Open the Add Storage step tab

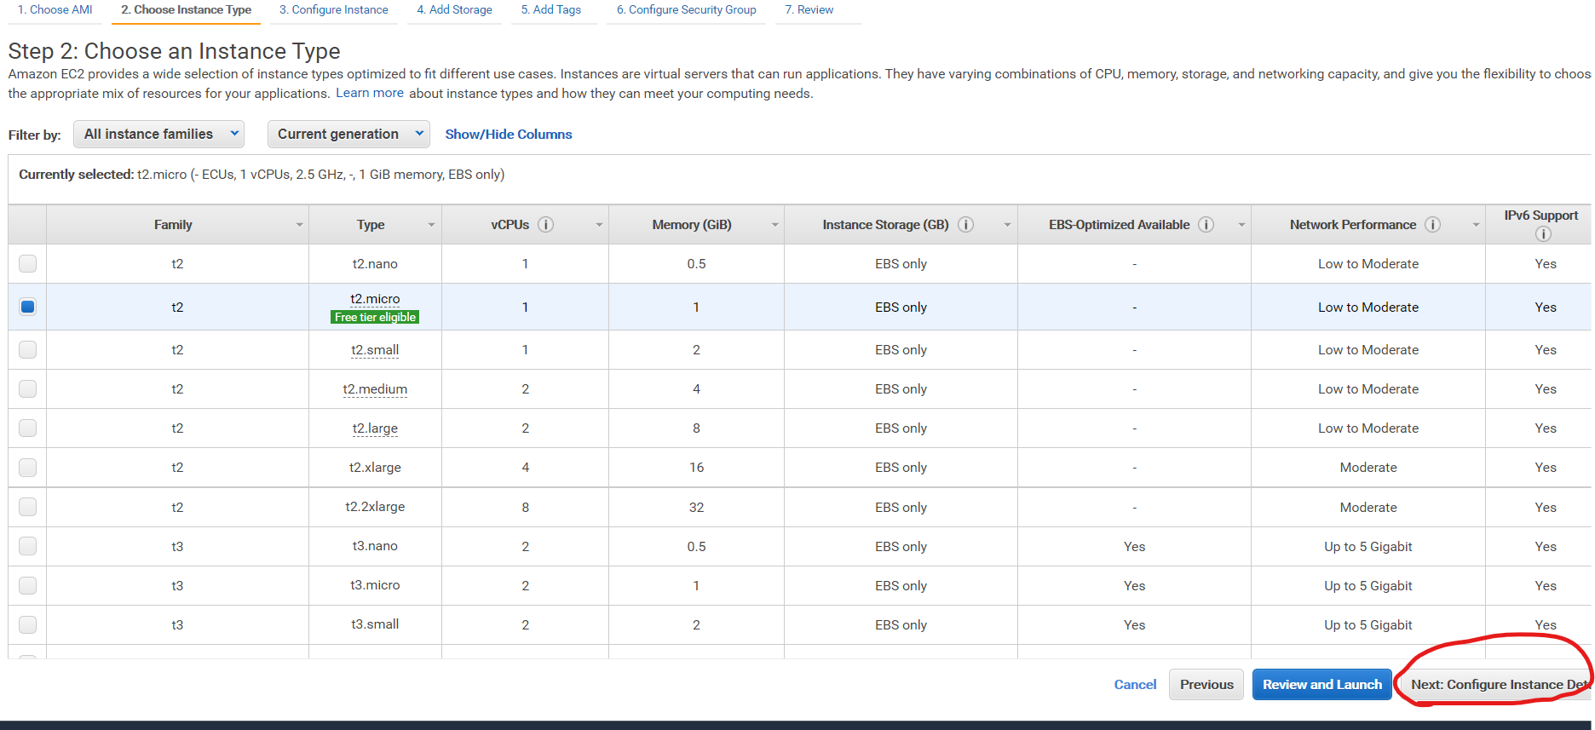[455, 10]
